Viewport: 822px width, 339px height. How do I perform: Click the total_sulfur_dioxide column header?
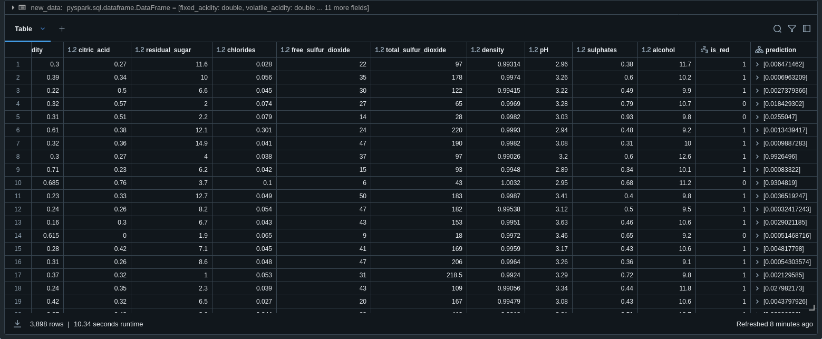[415, 50]
